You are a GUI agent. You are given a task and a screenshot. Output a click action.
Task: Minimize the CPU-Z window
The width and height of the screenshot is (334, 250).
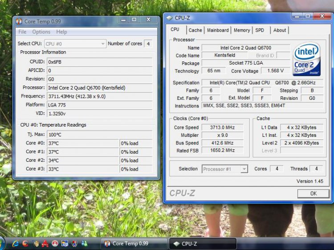point(297,16)
